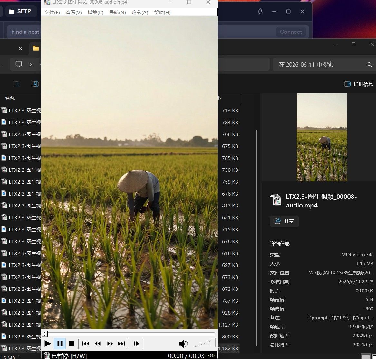The width and height of the screenshot is (376, 359).
Task: Click the 文件位置 path value in details
Action: (341, 272)
